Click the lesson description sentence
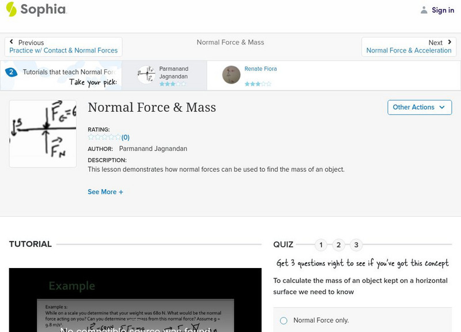 [x=216, y=169]
